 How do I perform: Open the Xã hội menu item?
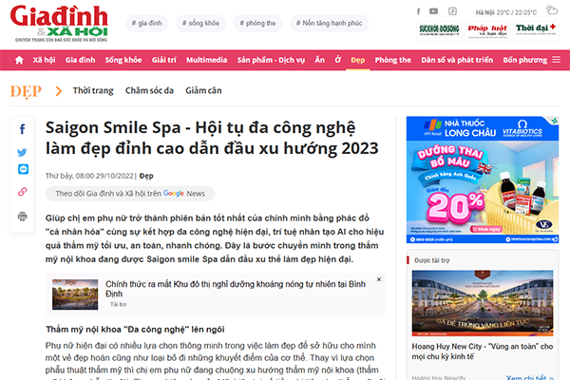coord(44,60)
